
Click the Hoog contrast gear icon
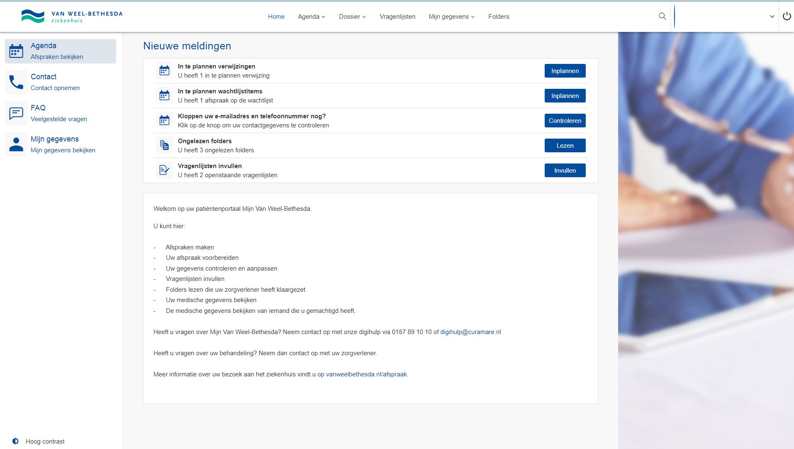pos(15,441)
